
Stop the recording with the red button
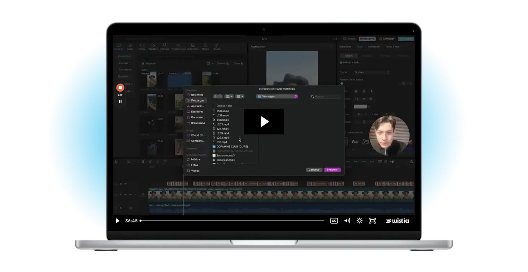click(x=120, y=88)
